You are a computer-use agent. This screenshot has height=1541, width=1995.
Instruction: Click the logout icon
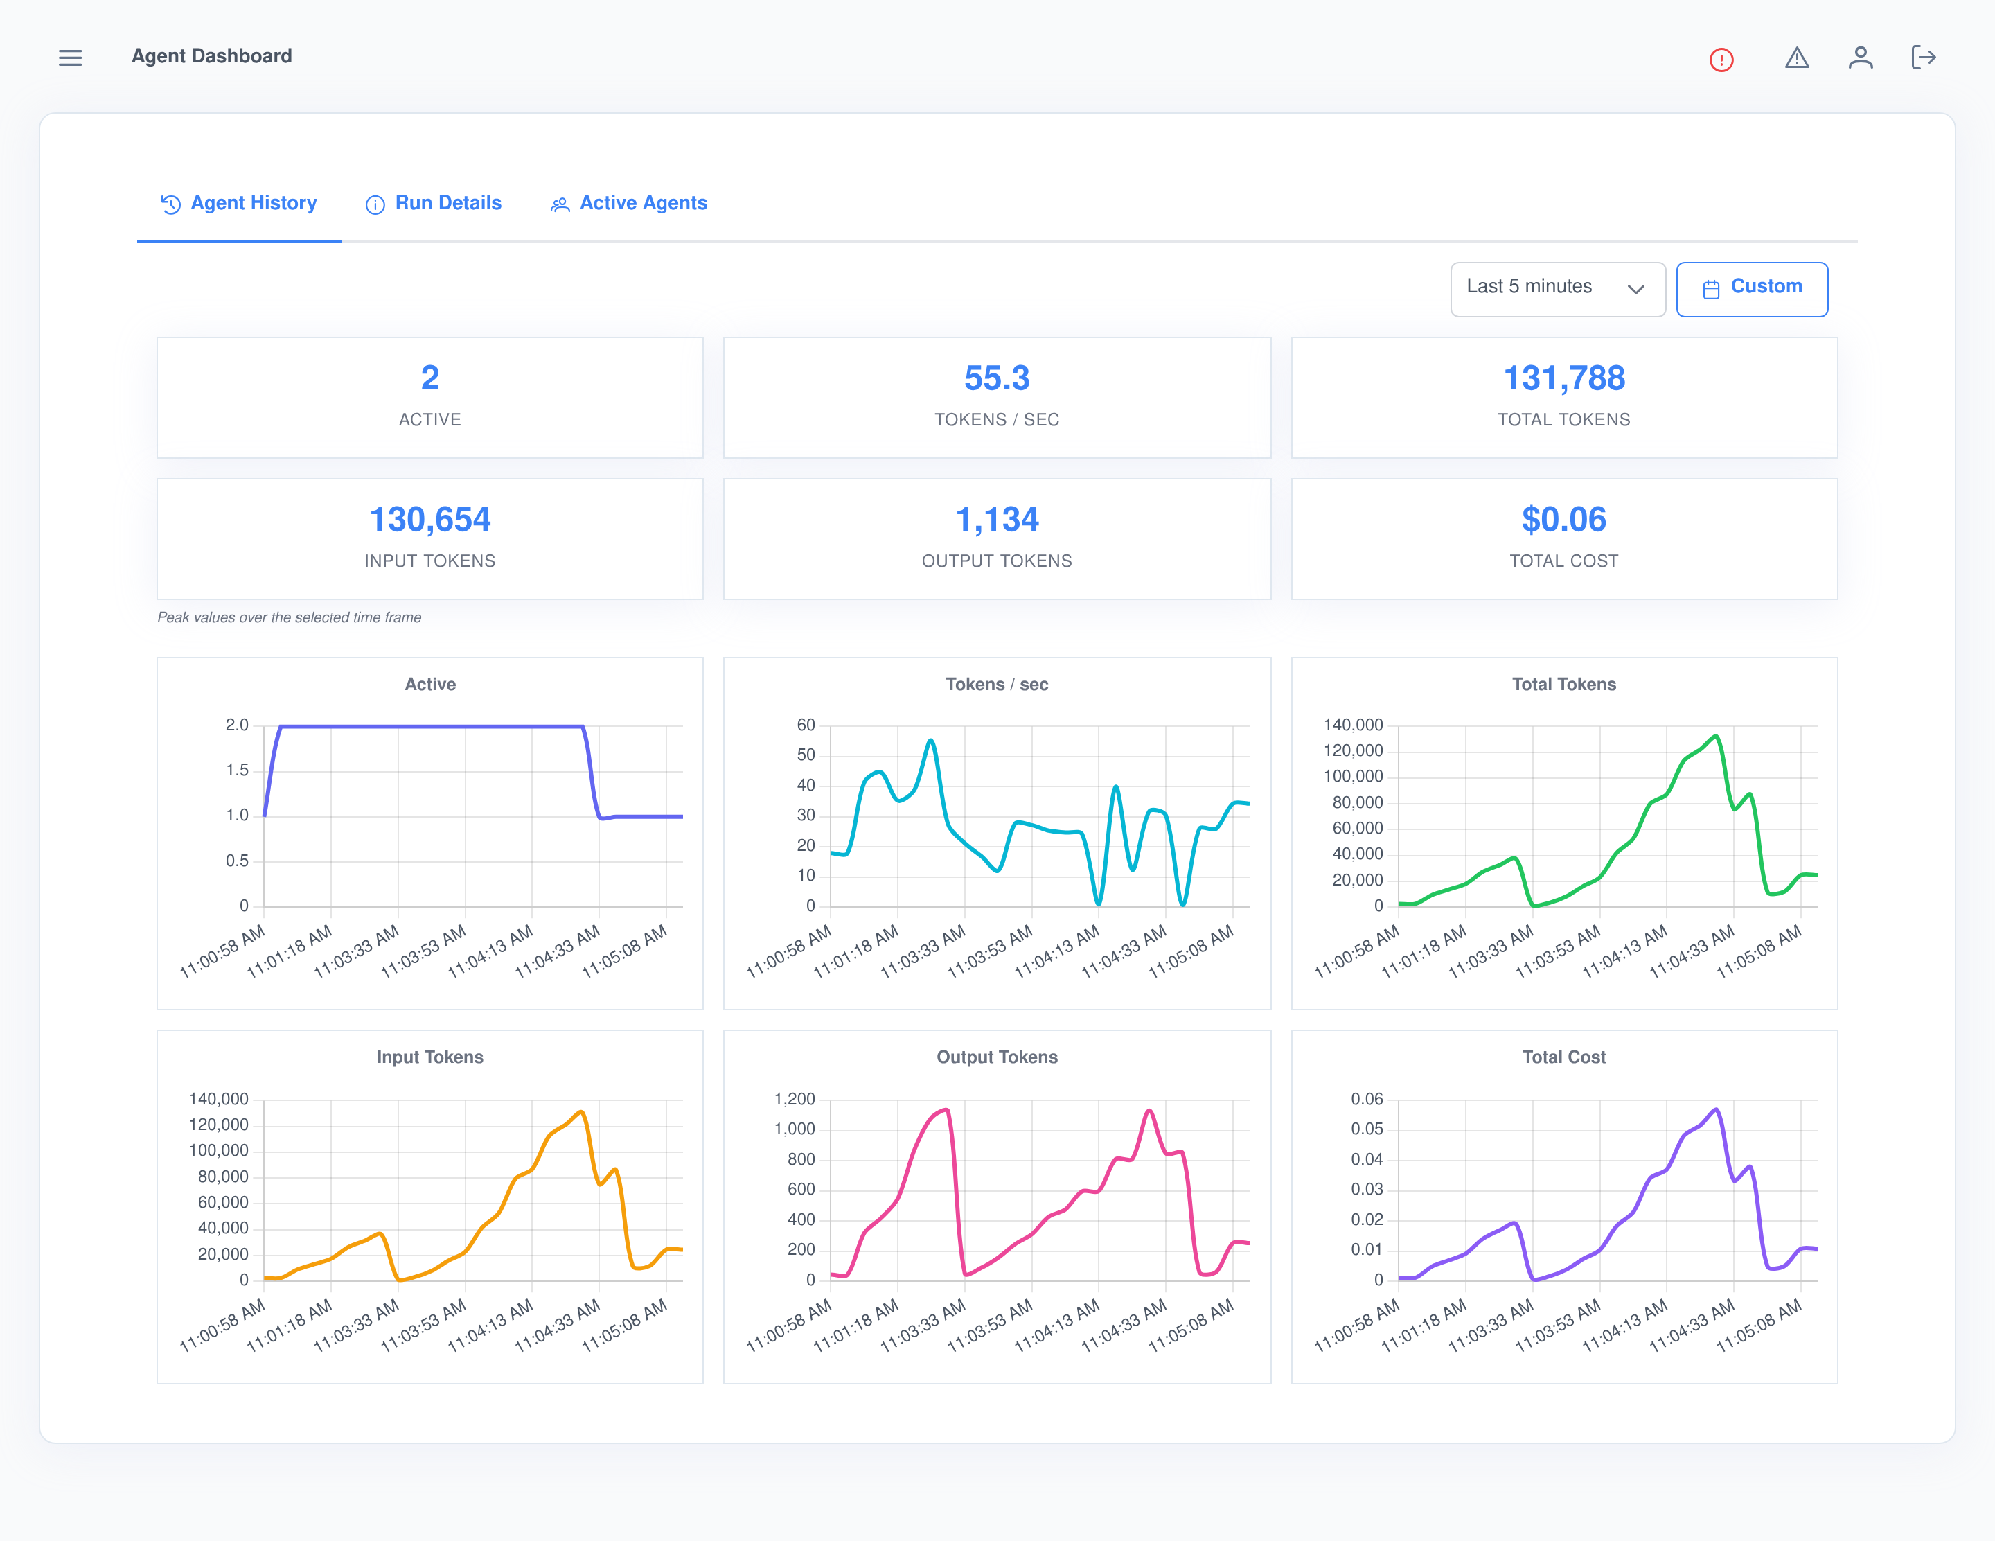1924,58
